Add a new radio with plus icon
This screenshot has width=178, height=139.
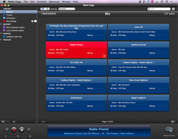click(x=173, y=9)
